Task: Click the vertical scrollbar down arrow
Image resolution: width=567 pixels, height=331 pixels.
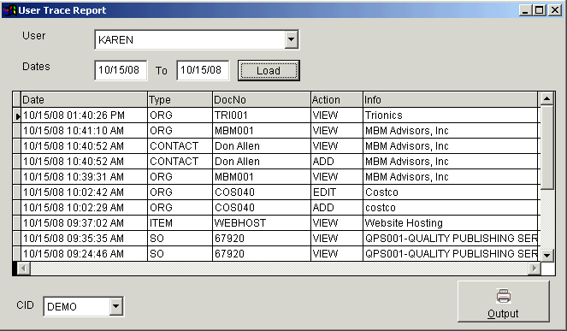Action: [546, 255]
